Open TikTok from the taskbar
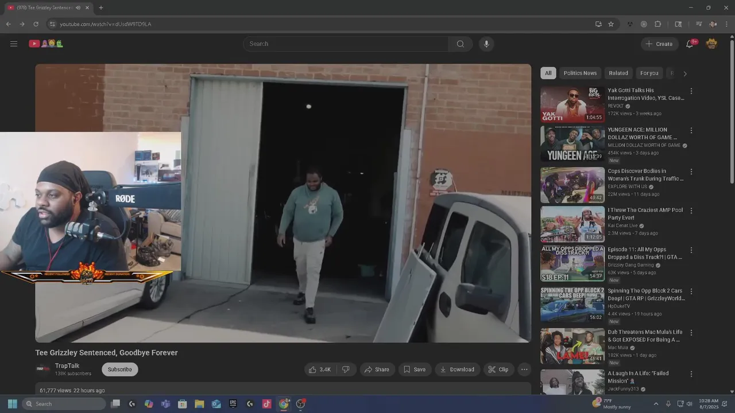 [x=266, y=404]
